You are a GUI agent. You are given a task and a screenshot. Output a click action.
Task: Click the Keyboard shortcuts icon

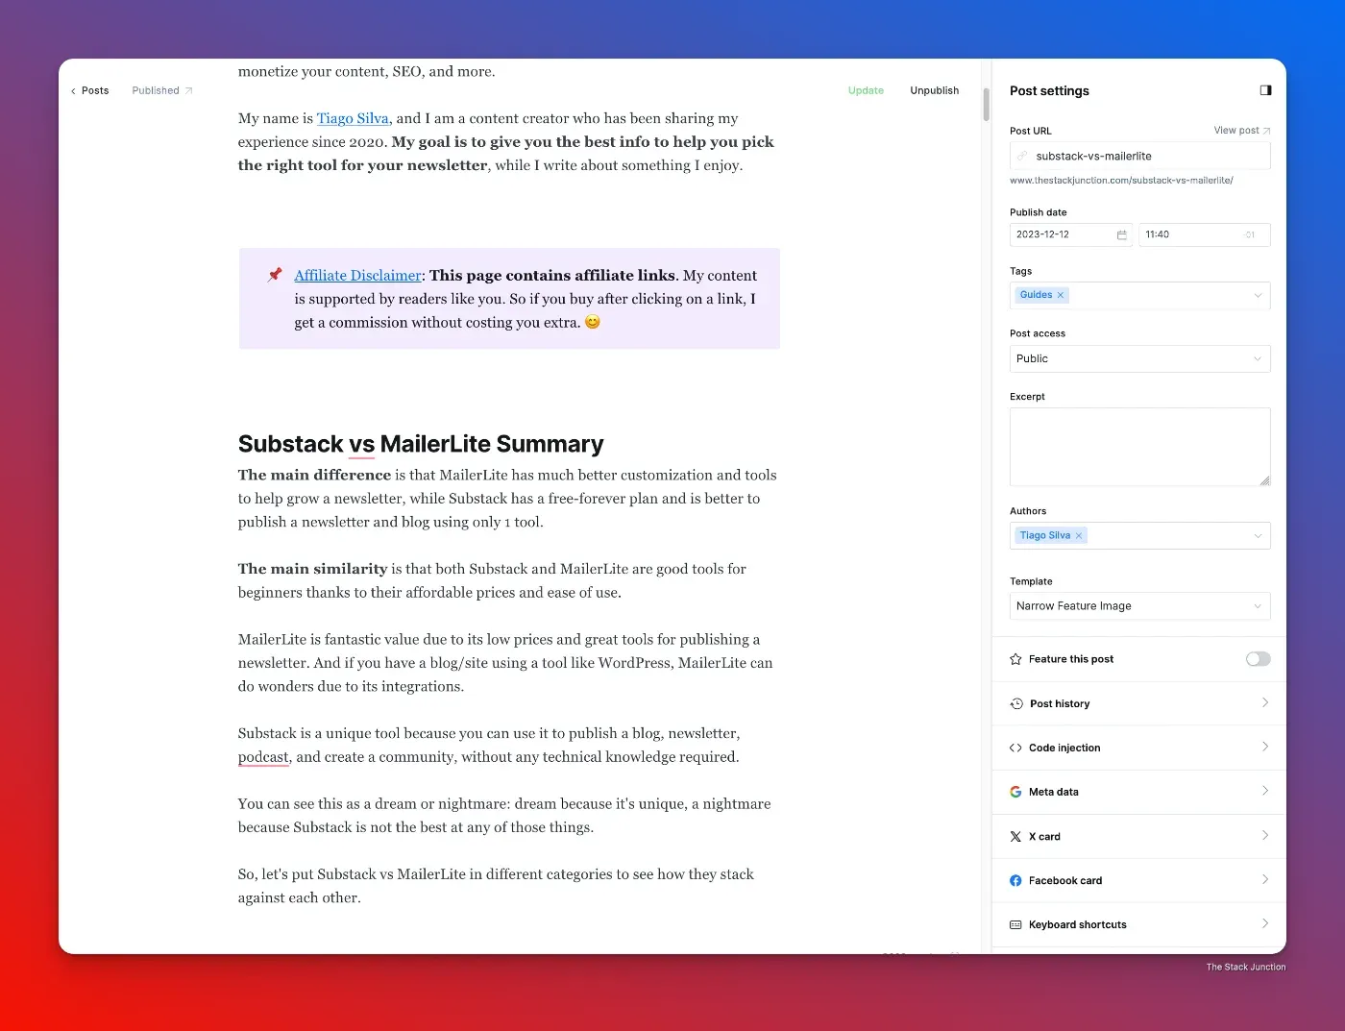click(1015, 924)
